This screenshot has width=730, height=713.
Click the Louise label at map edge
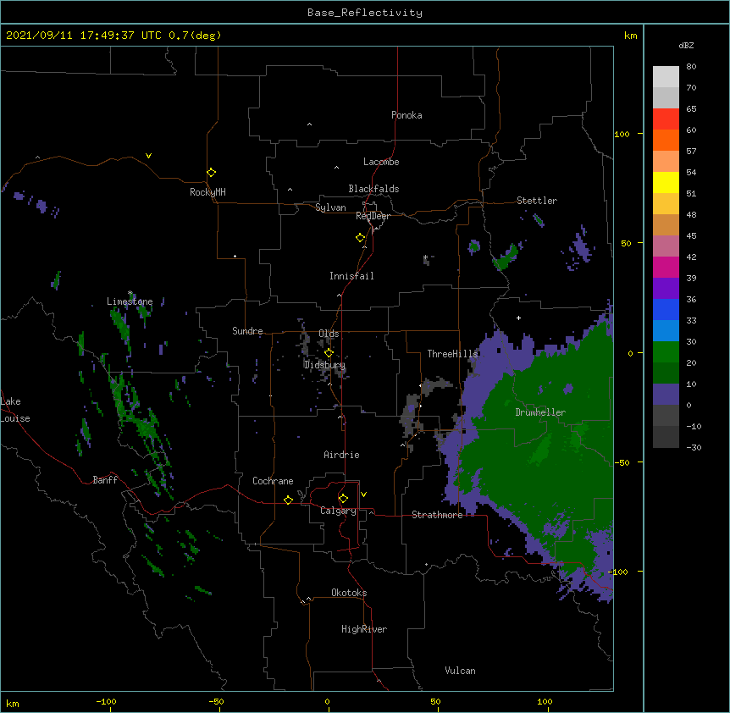tap(15, 418)
